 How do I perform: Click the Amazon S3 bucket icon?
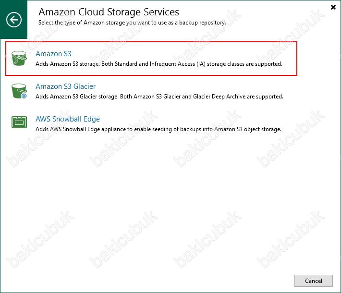coord(19,58)
